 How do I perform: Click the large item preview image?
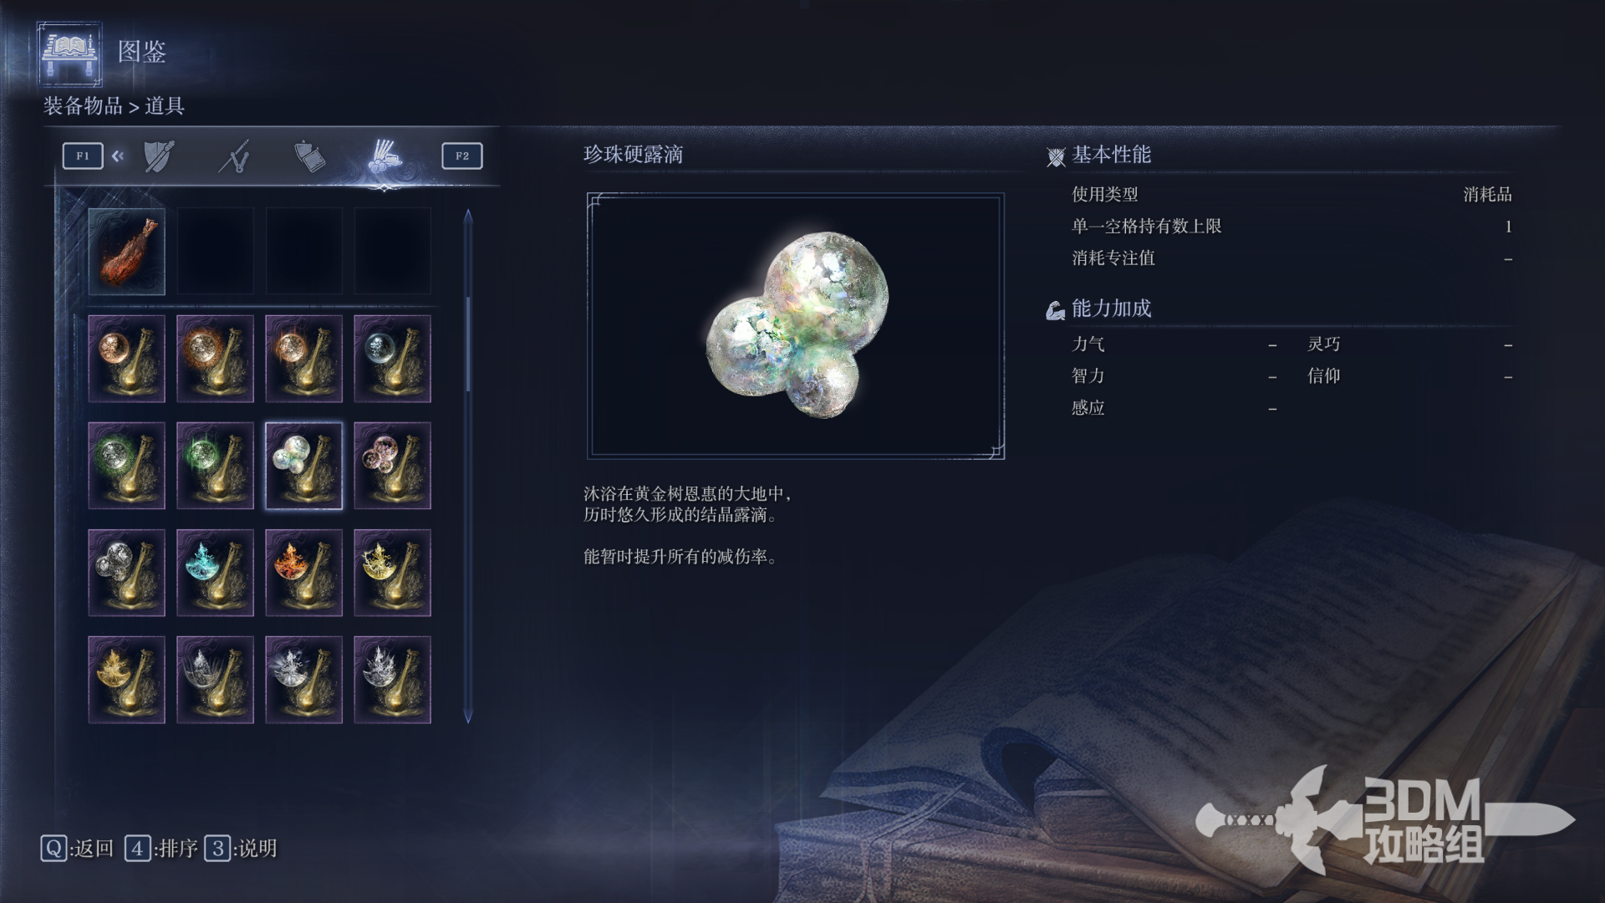point(796,326)
